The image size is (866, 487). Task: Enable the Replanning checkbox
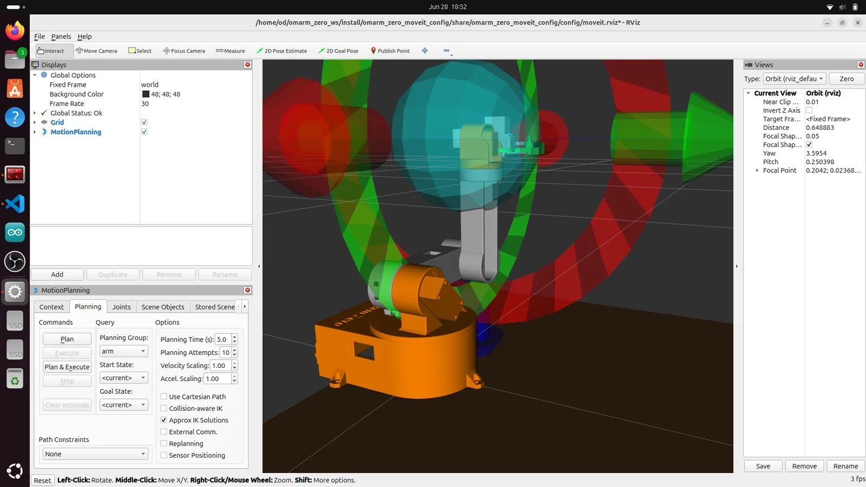click(x=163, y=444)
